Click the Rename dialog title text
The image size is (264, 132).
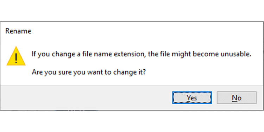(x=18, y=31)
